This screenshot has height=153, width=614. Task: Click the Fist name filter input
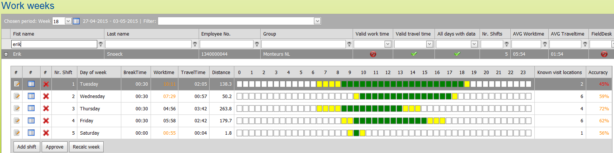pyautogui.click(x=54, y=44)
